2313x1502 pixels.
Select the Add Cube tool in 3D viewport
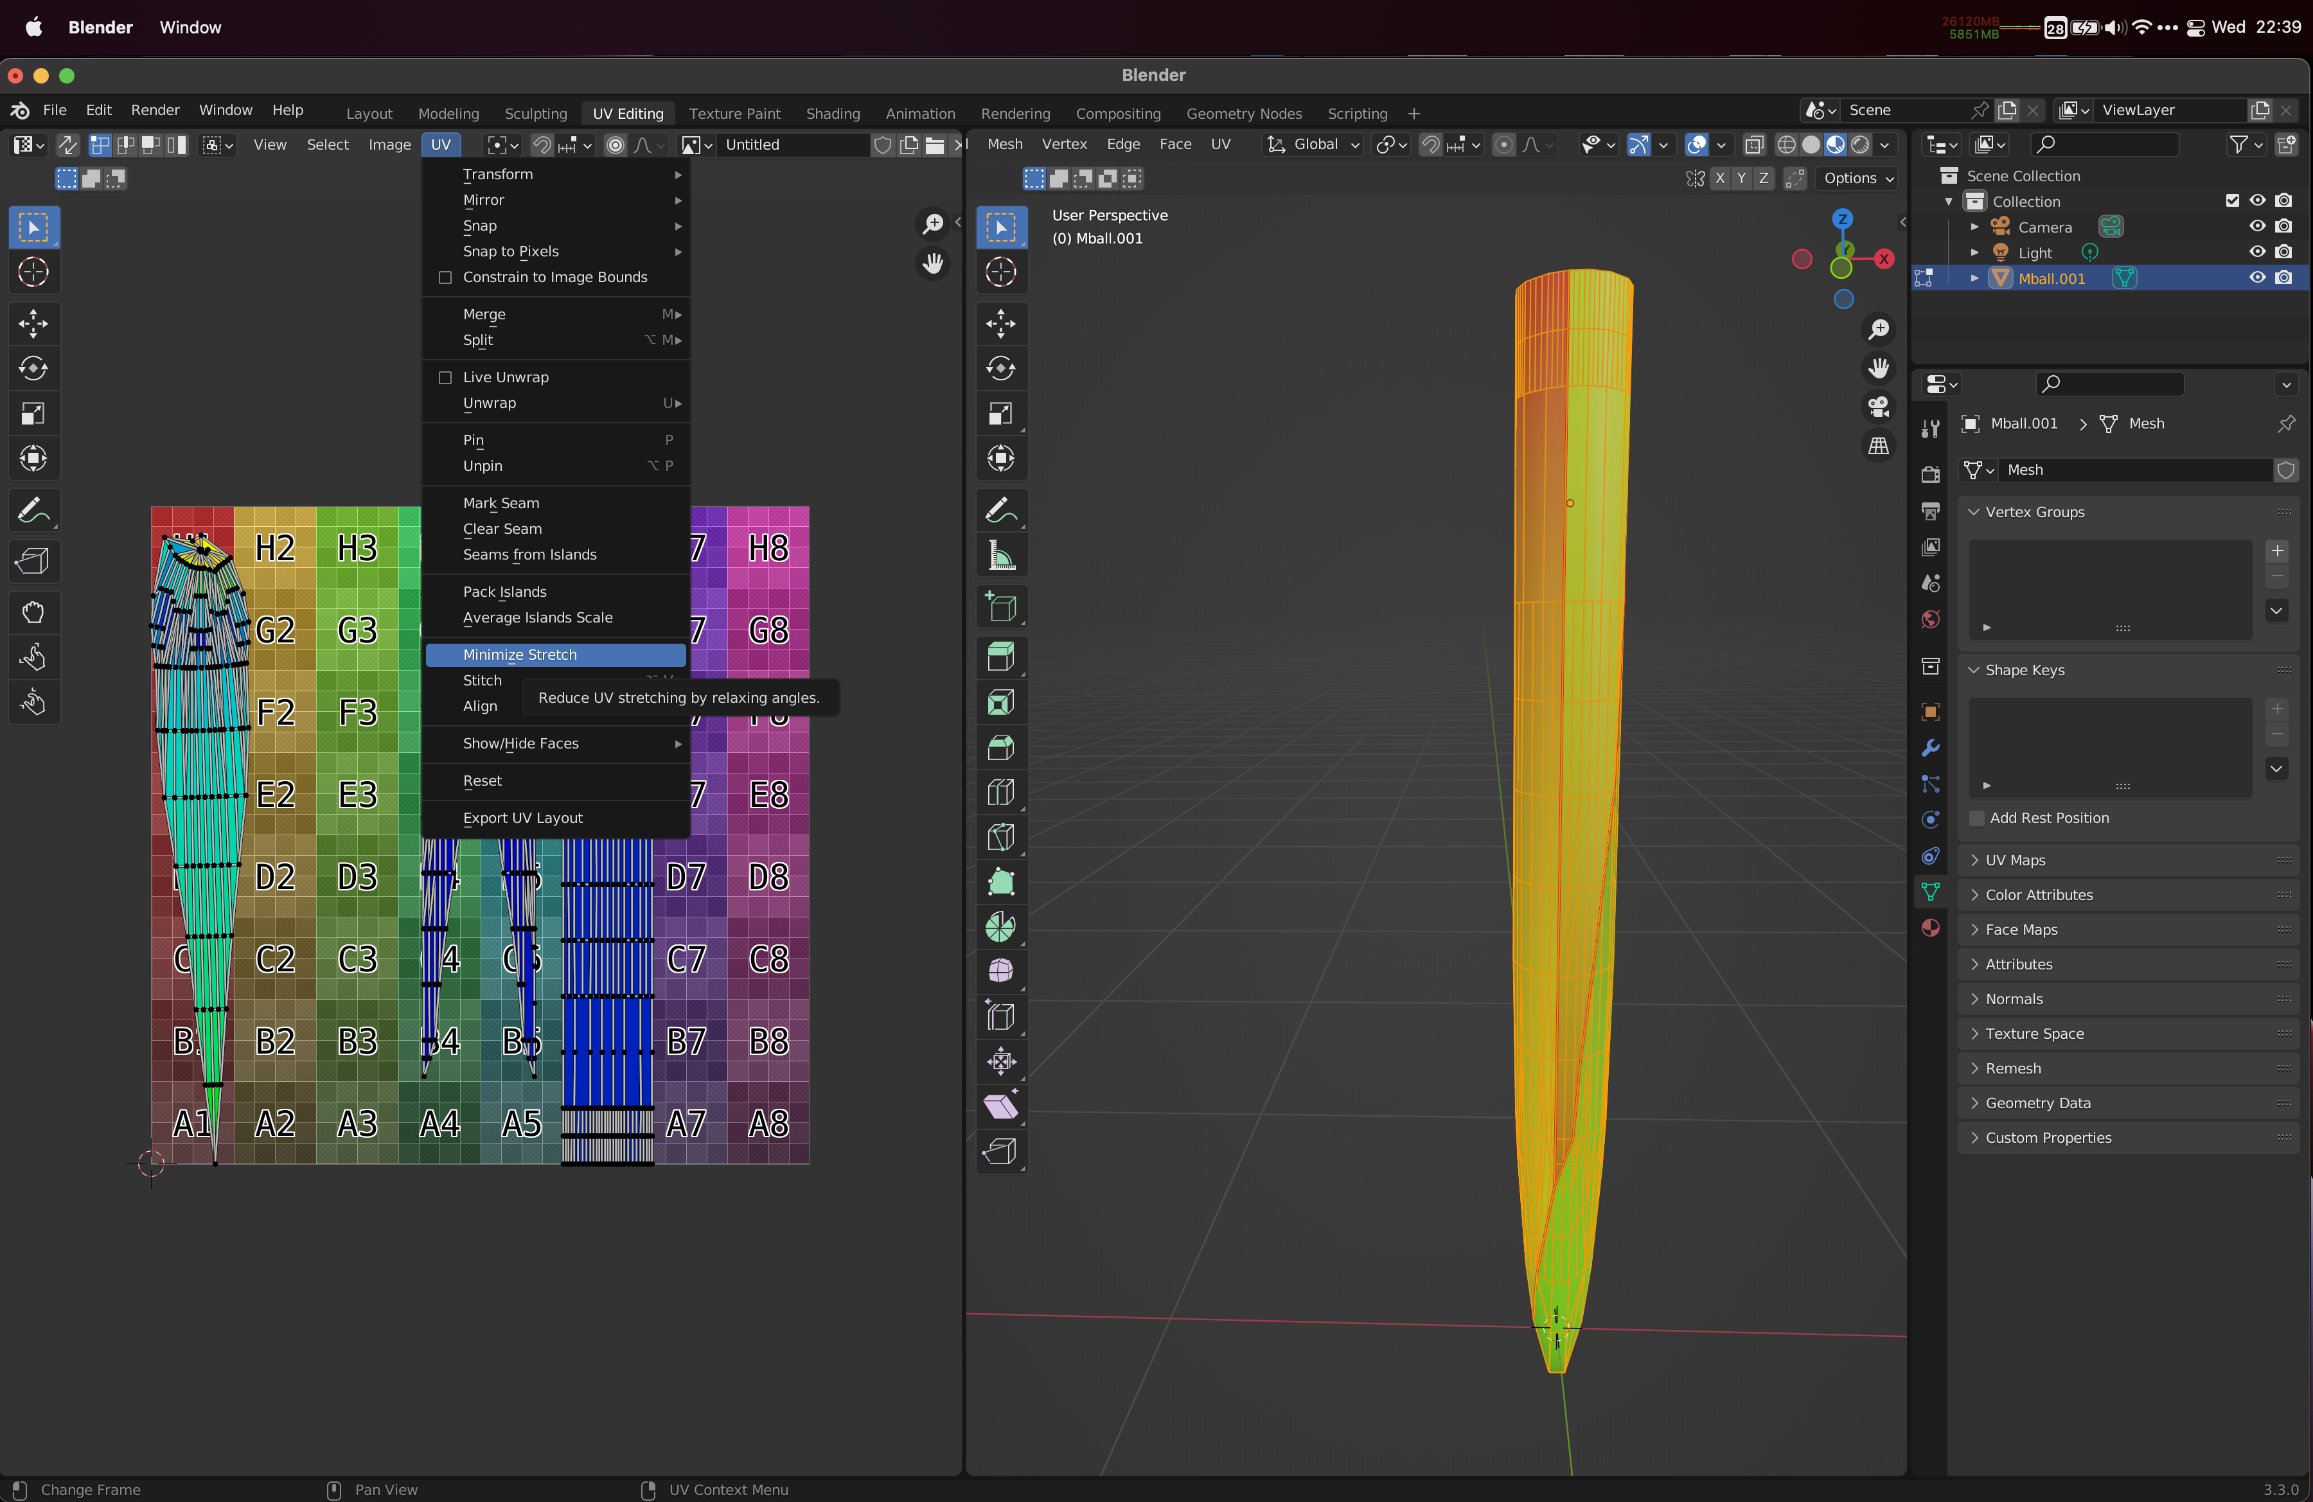[x=1001, y=607]
